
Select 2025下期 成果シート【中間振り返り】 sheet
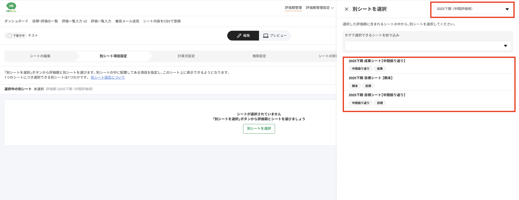pyautogui.click(x=428, y=65)
